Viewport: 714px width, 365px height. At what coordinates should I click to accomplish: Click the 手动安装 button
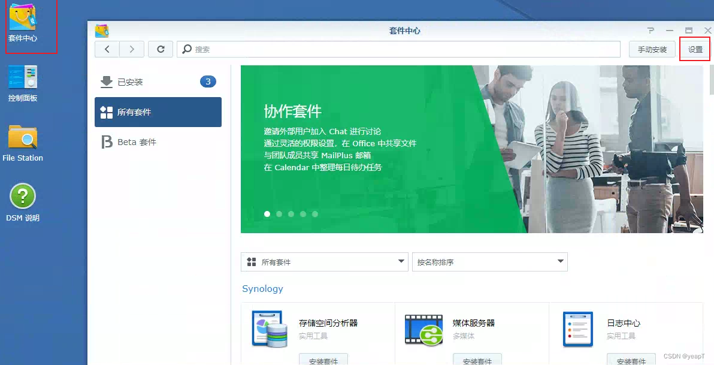652,49
